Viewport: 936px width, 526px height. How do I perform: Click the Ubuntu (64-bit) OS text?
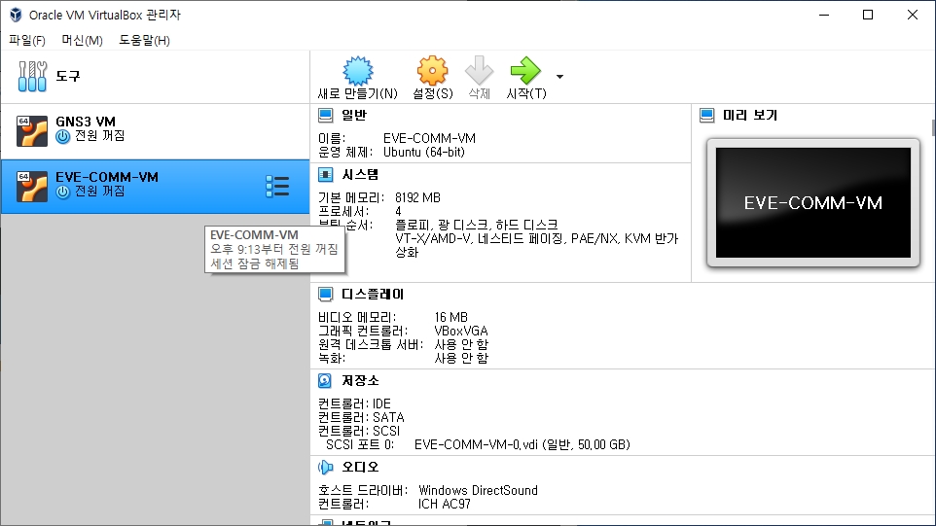(424, 152)
